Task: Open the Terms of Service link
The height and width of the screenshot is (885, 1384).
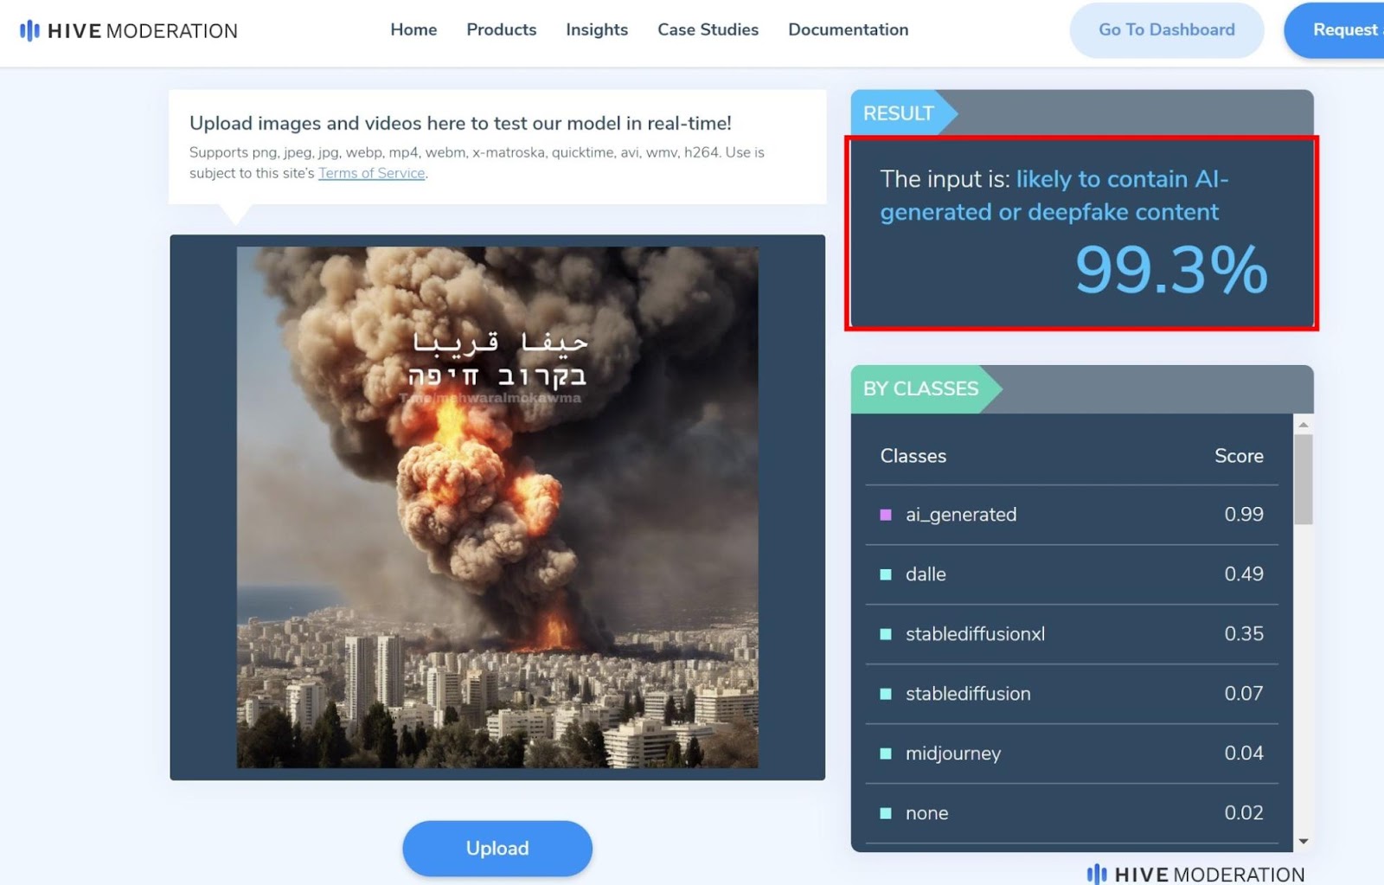Action: (x=371, y=173)
